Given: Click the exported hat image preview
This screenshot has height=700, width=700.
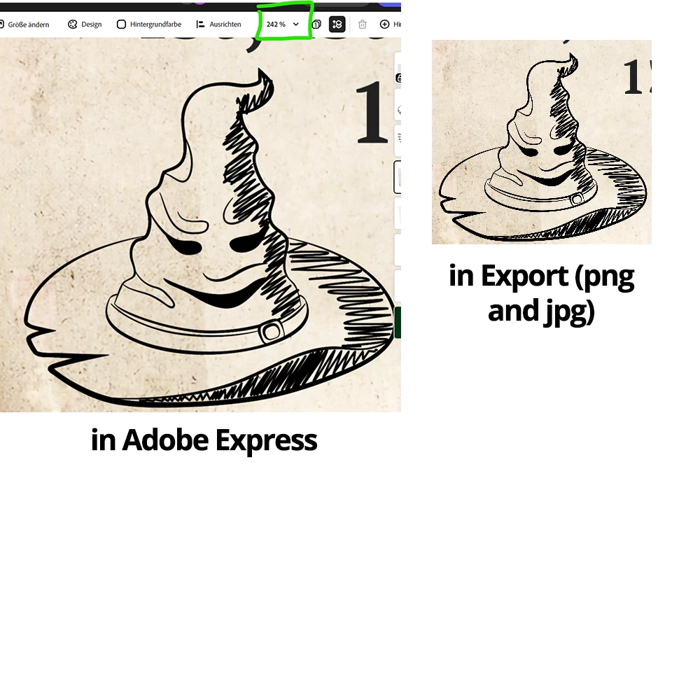Looking at the screenshot, I should (542, 142).
